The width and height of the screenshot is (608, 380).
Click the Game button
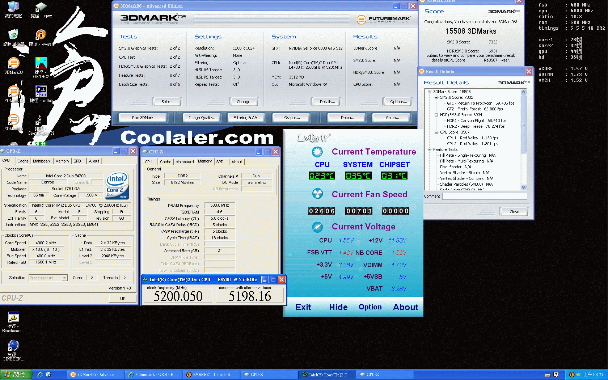pyautogui.click(x=392, y=118)
